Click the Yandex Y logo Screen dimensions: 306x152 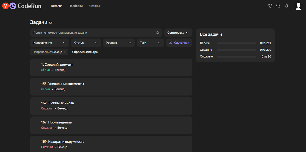[x=5, y=6]
